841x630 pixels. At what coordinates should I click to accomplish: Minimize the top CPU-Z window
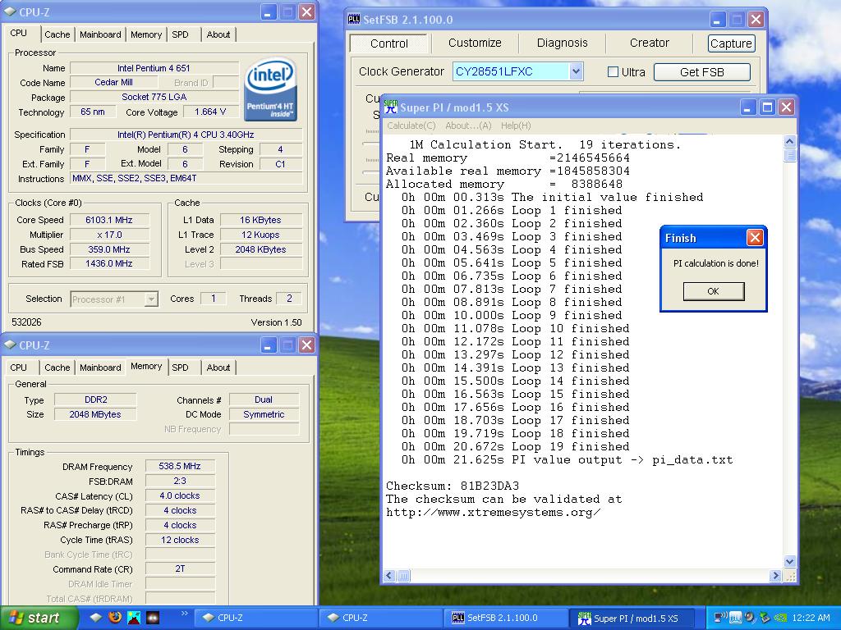(269, 11)
